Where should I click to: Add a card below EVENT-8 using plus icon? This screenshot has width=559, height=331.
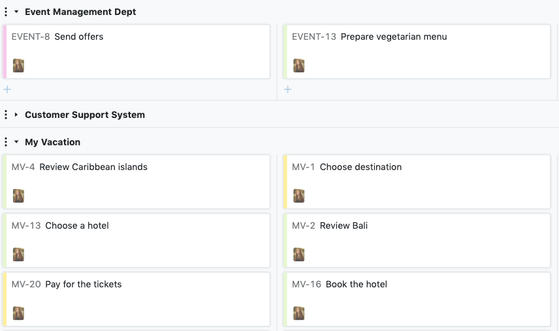point(7,89)
